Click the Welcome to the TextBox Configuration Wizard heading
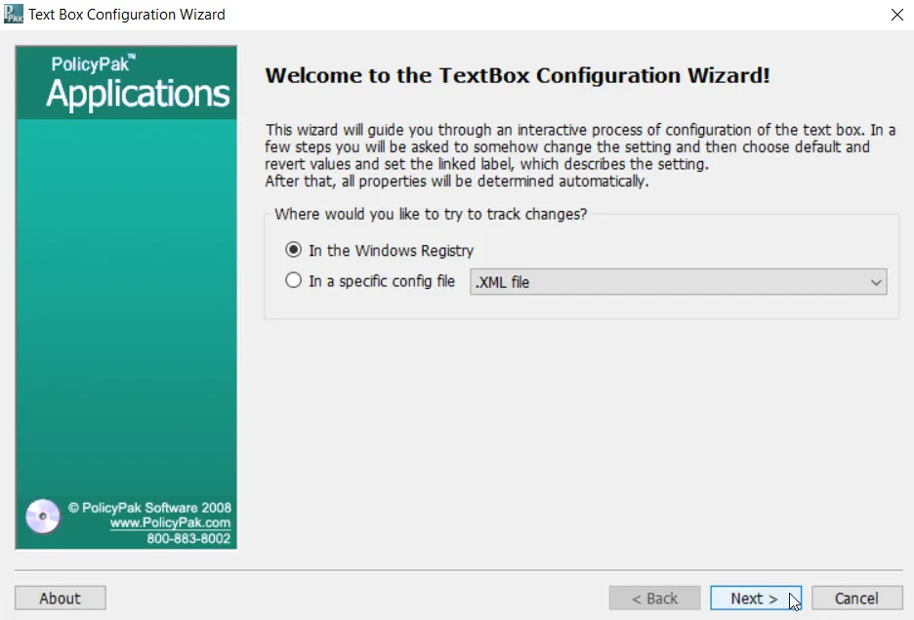The width and height of the screenshot is (914, 620). coord(518,76)
